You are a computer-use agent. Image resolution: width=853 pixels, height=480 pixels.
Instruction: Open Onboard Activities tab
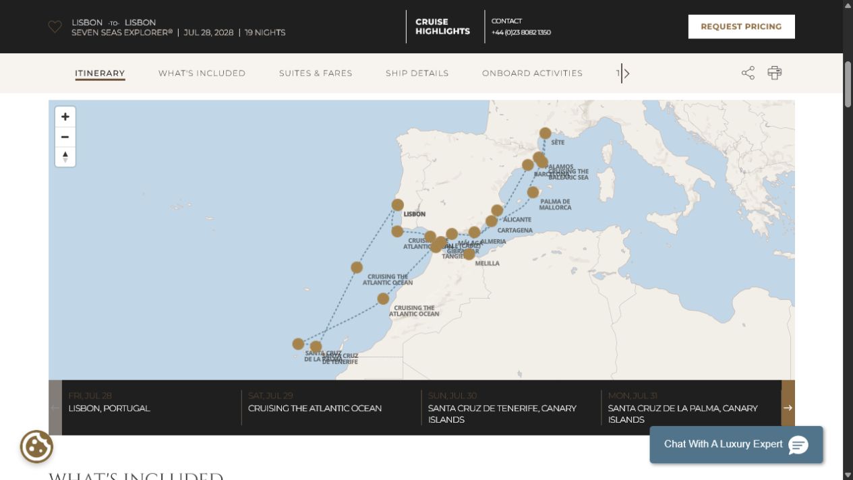coord(532,73)
